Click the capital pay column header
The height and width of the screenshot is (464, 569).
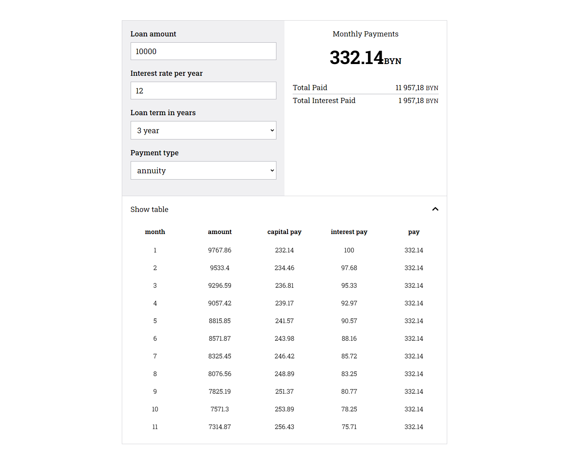pyautogui.click(x=284, y=232)
